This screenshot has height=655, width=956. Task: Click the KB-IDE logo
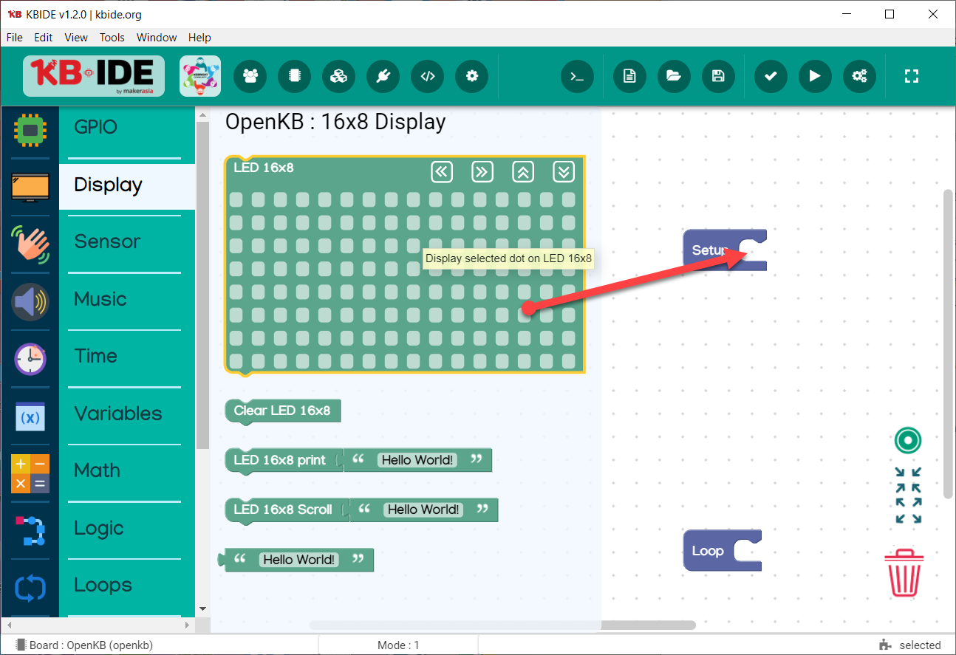[x=94, y=76]
